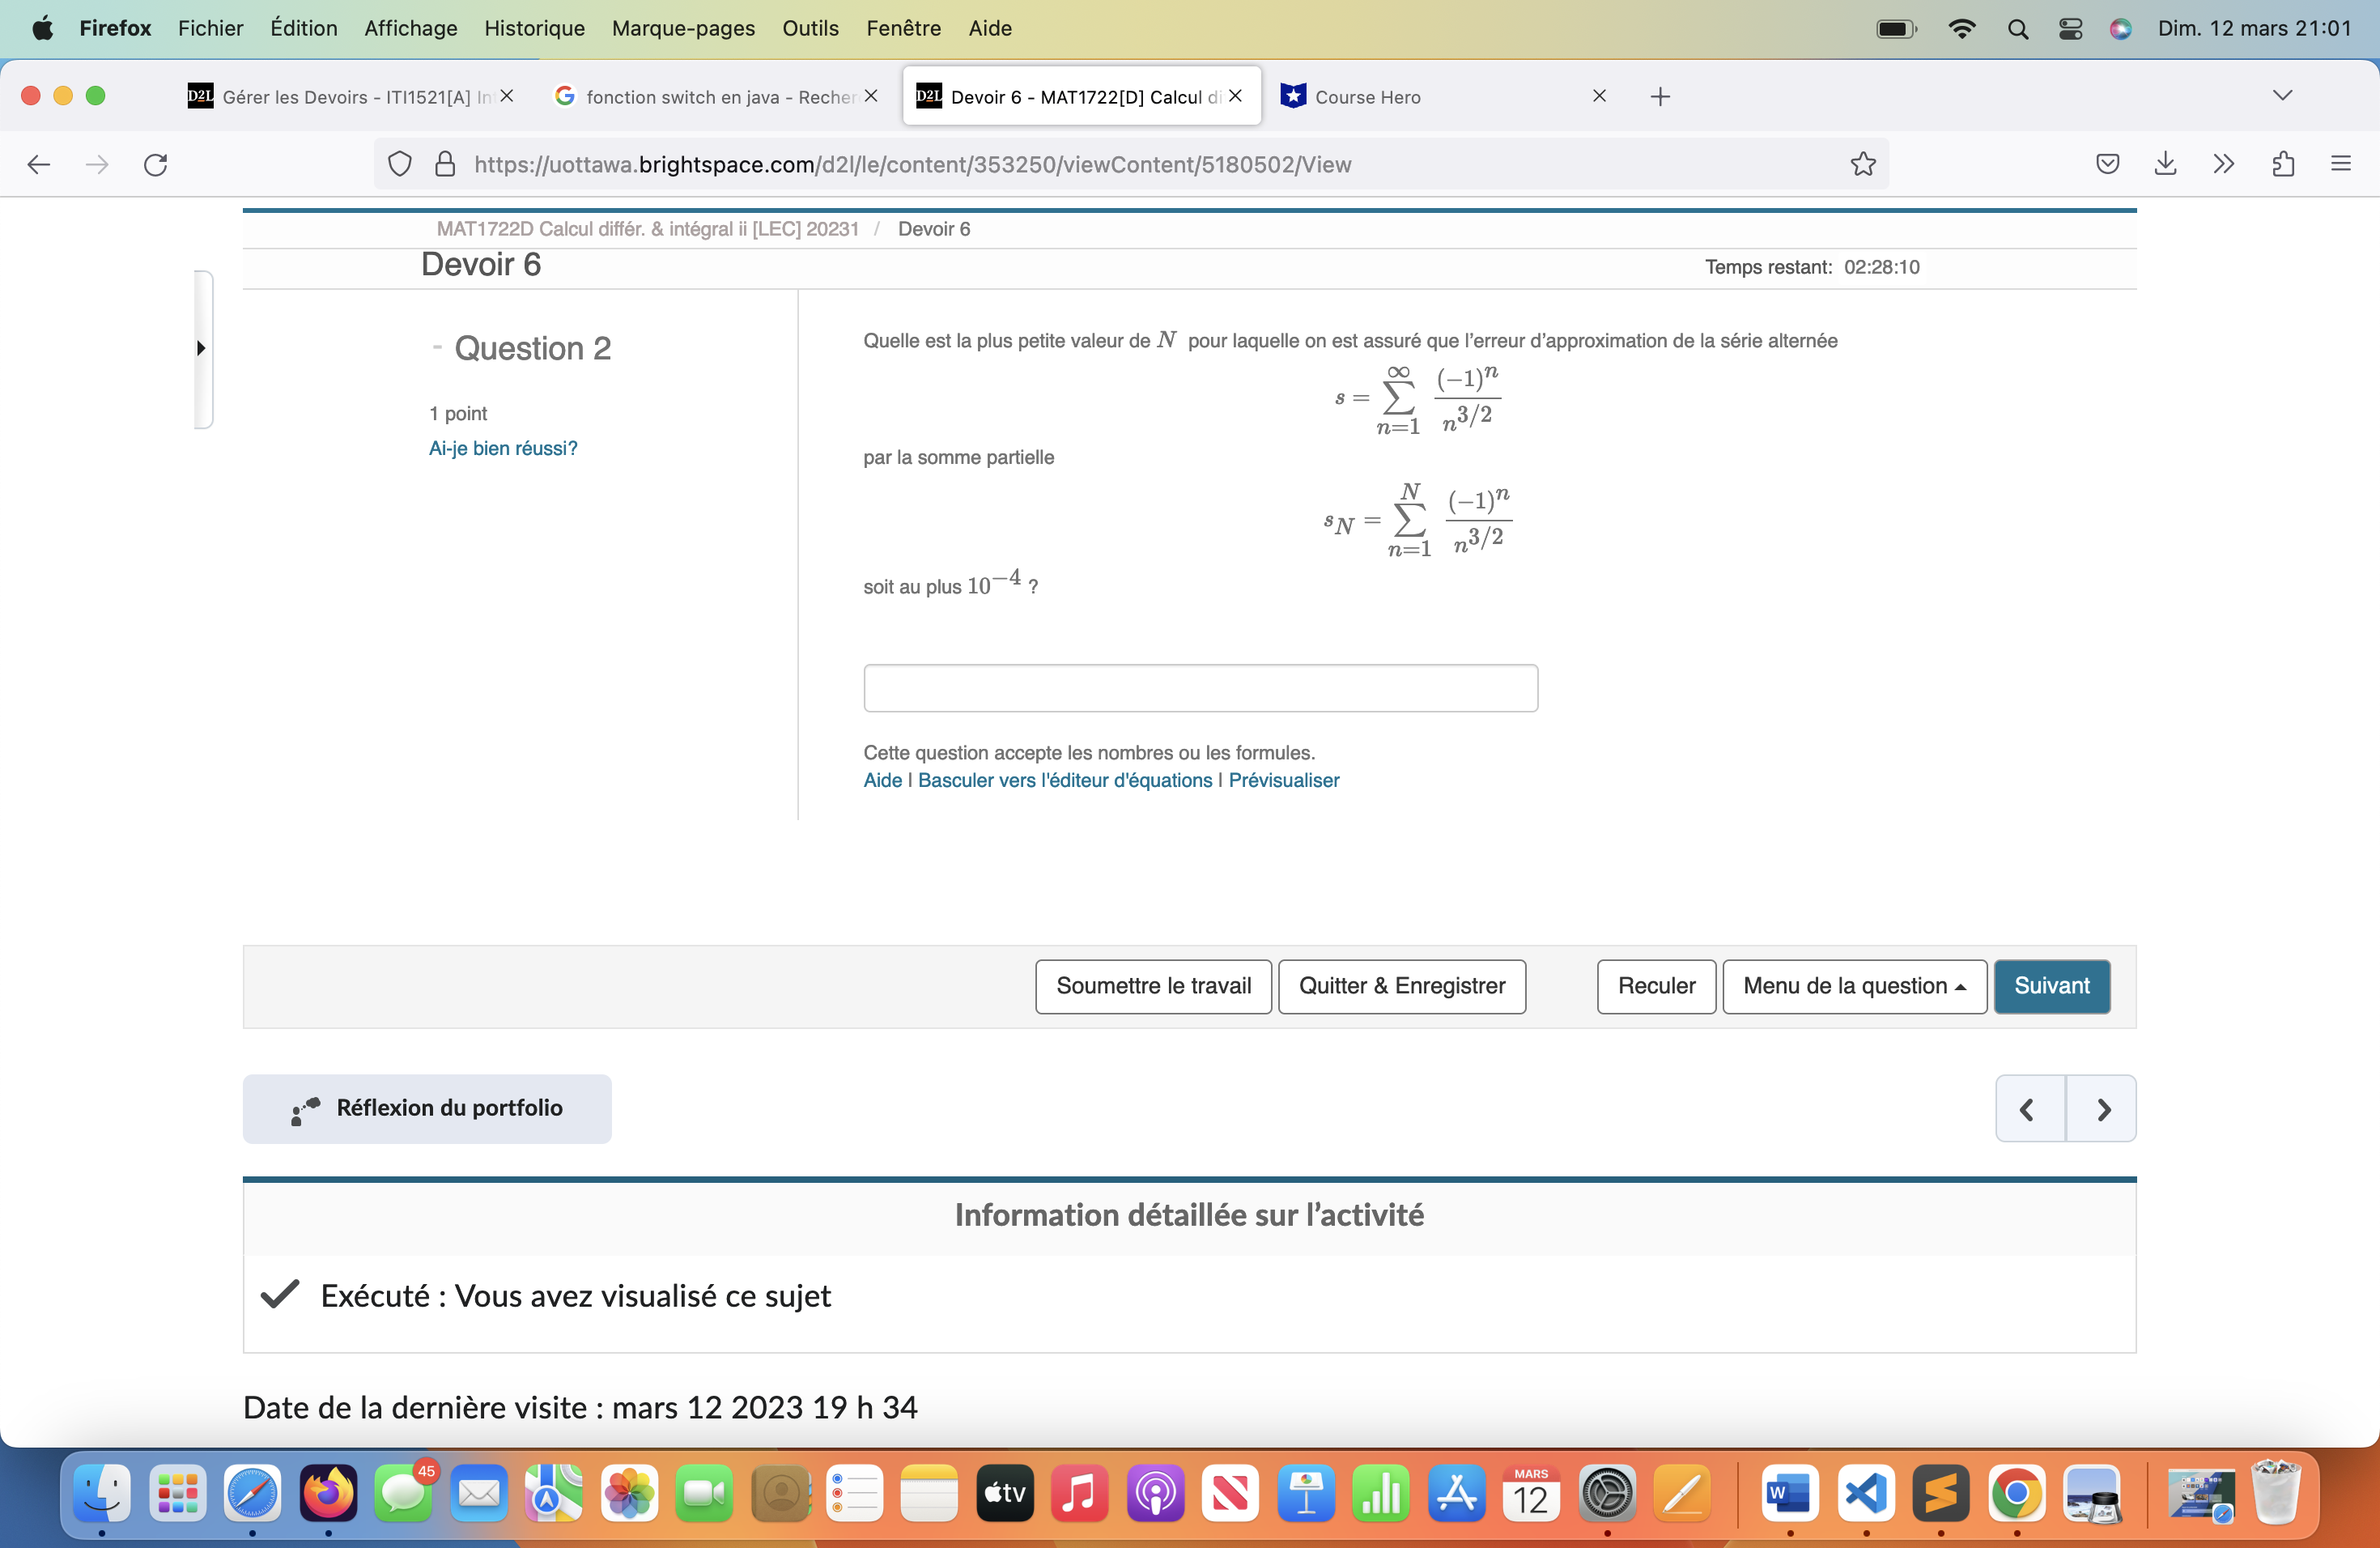
Task: Click the back navigation arrow
Action: click(39, 164)
